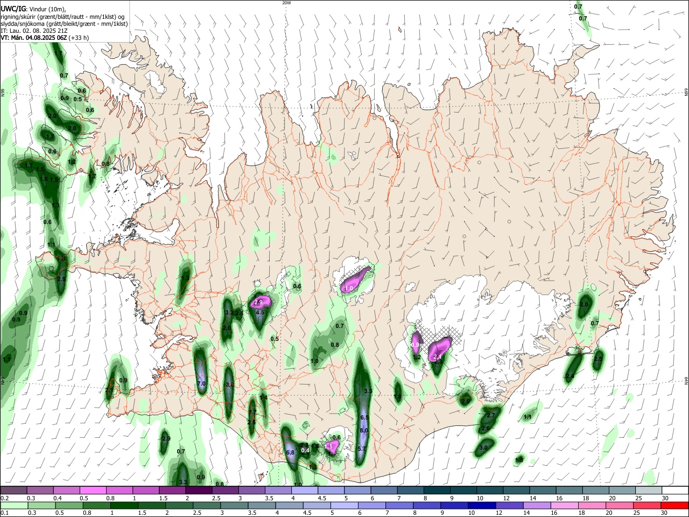
Task: Click the 'VT: Mán. 04.08.2025 06Z (+33 h)' line
Action: point(45,38)
